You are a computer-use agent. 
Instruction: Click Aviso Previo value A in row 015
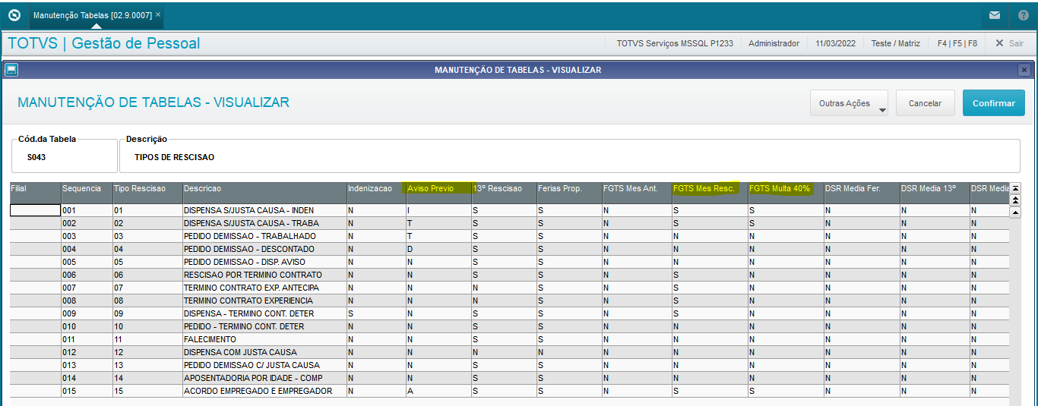click(x=438, y=391)
